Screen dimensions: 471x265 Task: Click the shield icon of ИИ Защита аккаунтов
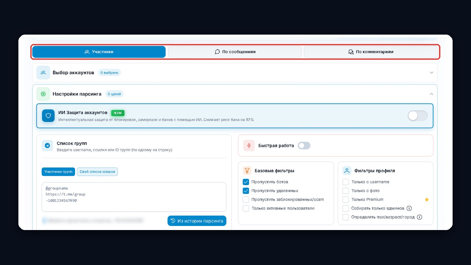point(48,116)
